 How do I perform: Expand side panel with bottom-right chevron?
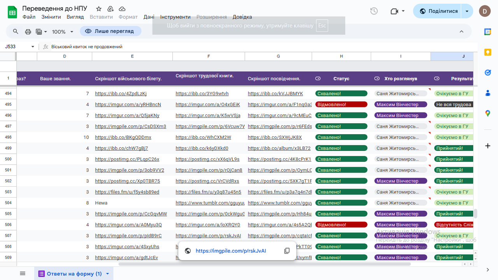pyautogui.click(x=488, y=270)
